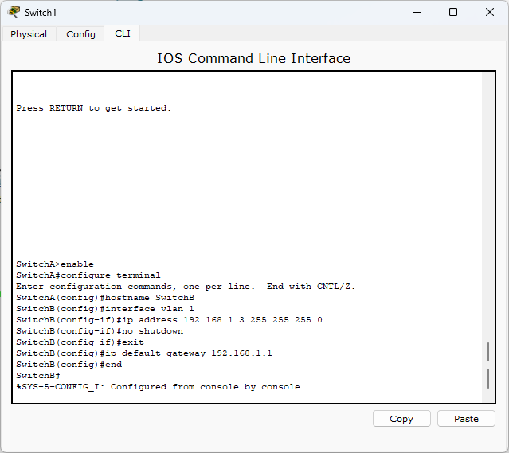This screenshot has width=509, height=453.
Task: Click the 'no shutdown' command line
Action: click(x=100, y=331)
